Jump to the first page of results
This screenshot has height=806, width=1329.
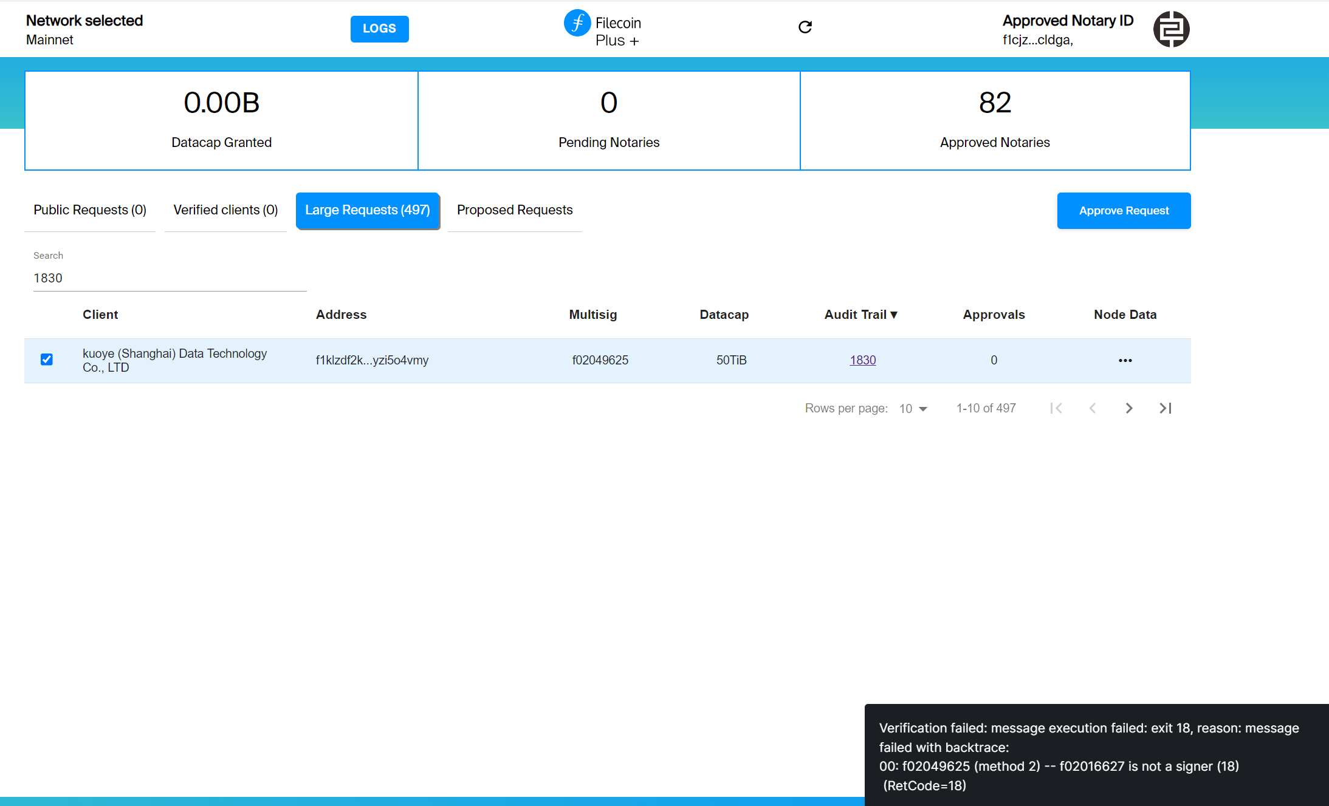point(1057,408)
